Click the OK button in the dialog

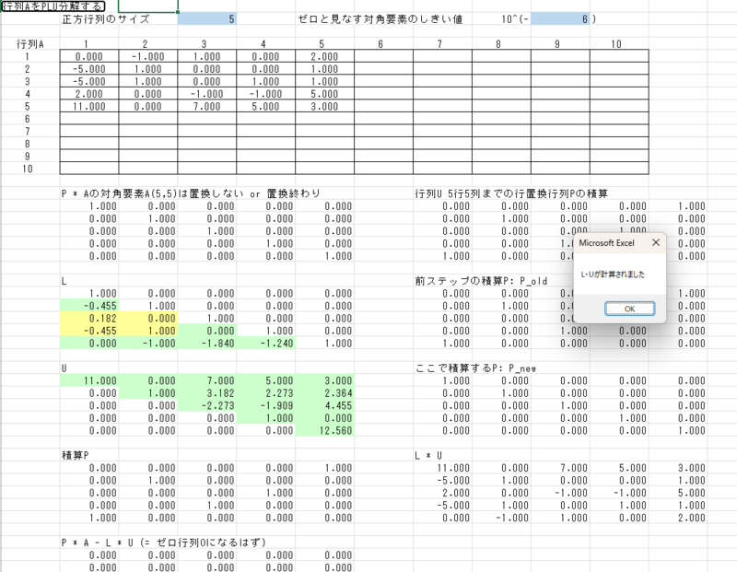[x=629, y=309]
